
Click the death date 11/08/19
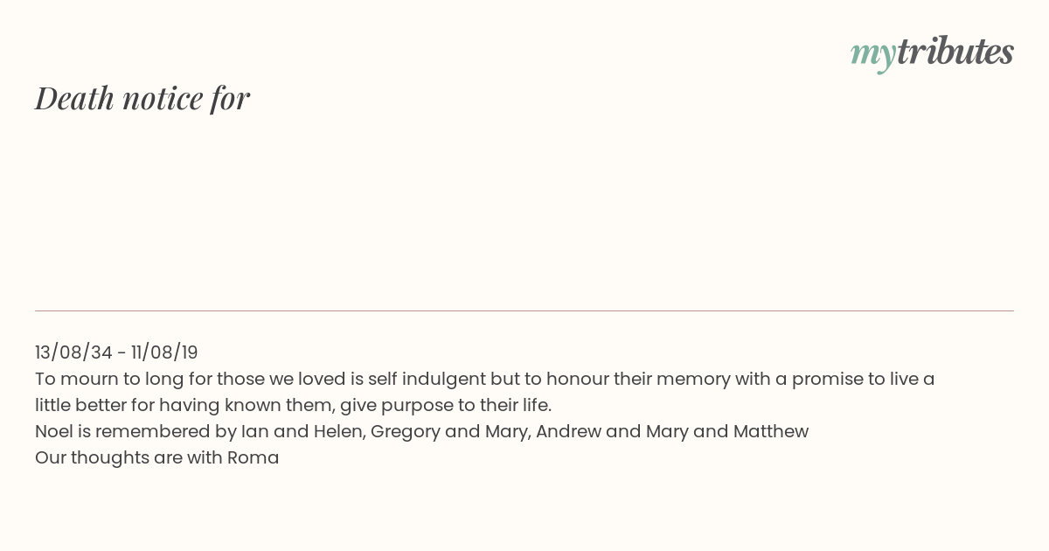(164, 352)
